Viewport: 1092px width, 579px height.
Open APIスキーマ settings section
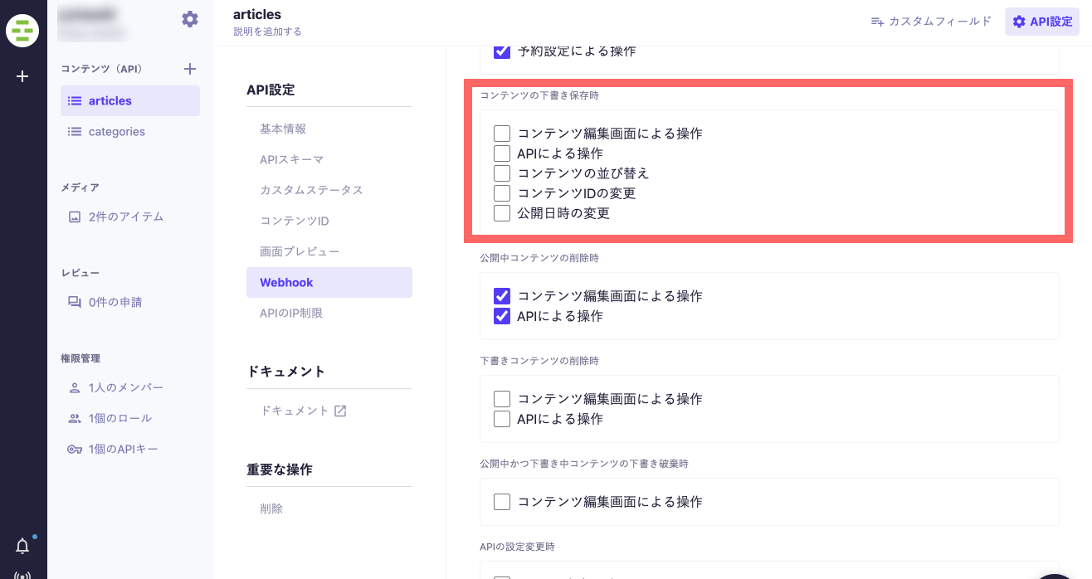point(329,160)
